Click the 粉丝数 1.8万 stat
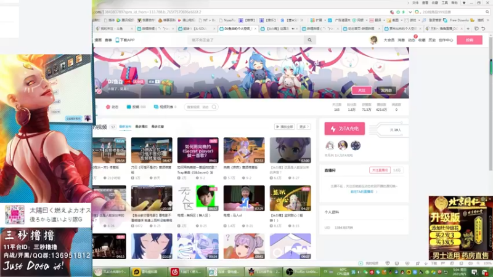The width and height of the screenshot is (493, 277). 351,107
